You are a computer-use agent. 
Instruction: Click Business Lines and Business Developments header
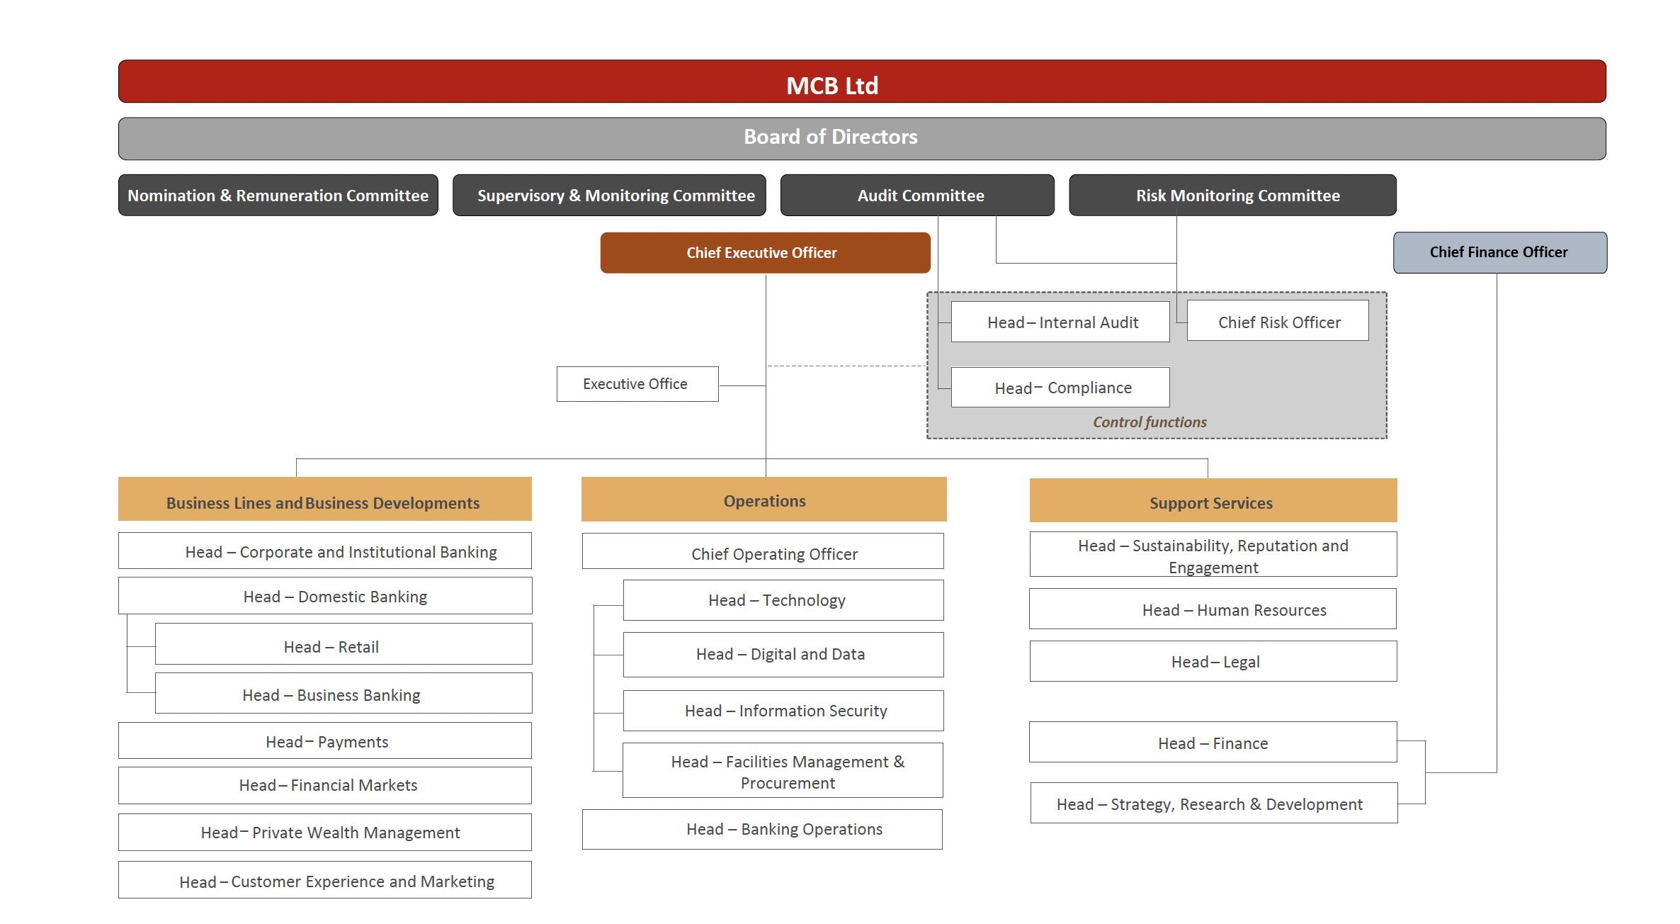click(325, 500)
